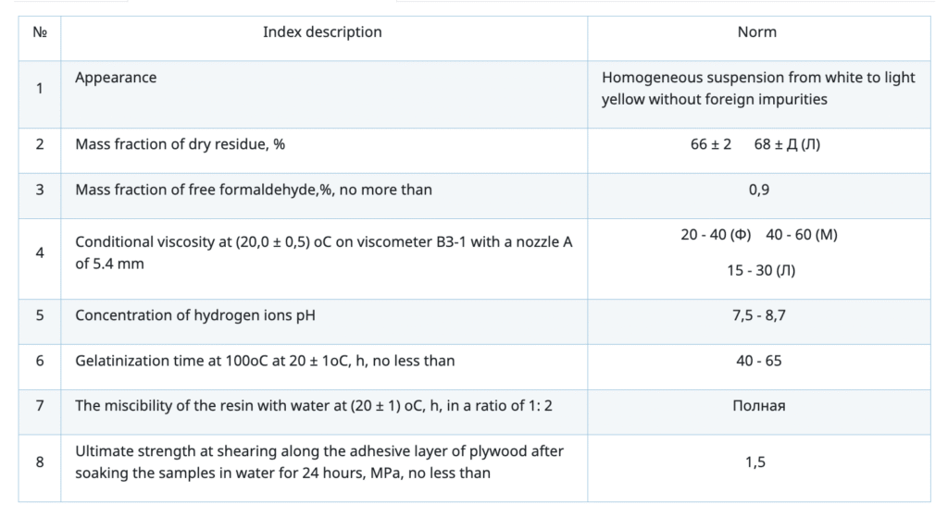Image resolution: width=948 pixels, height=529 pixels.
Task: Select the "Appearance" description cell
Action: click(x=117, y=78)
